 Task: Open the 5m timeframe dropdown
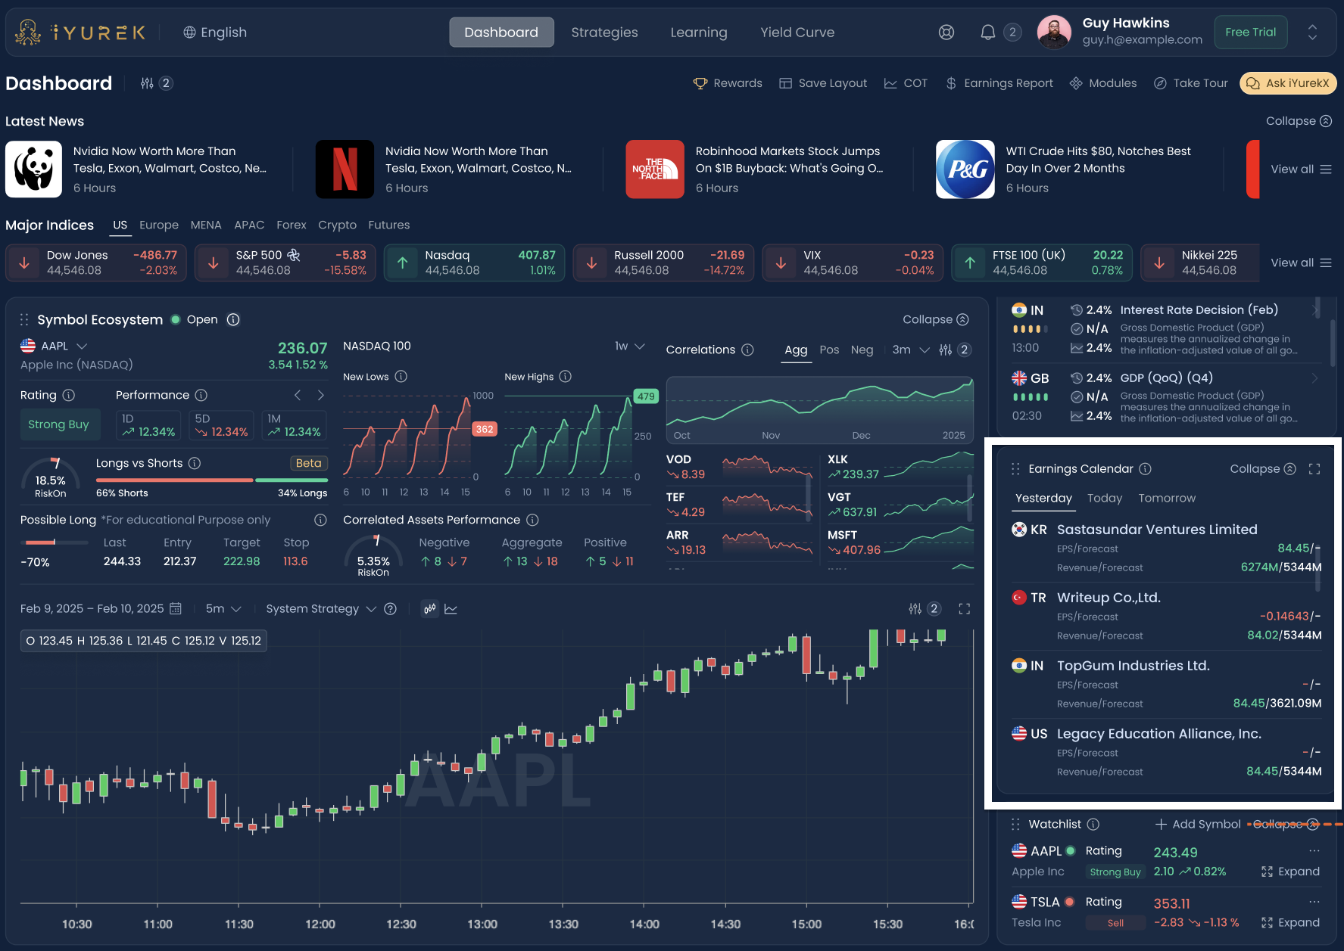[223, 608]
